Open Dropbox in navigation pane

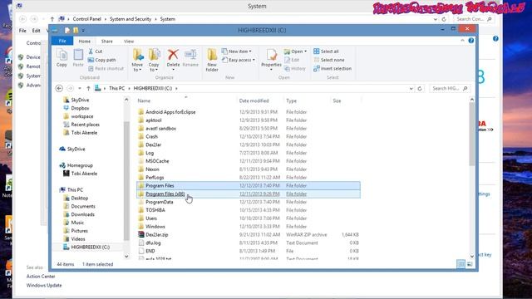click(80, 108)
